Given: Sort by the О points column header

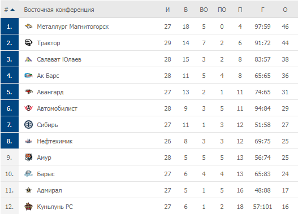Looking at the screenshot, I should tap(285, 10).
